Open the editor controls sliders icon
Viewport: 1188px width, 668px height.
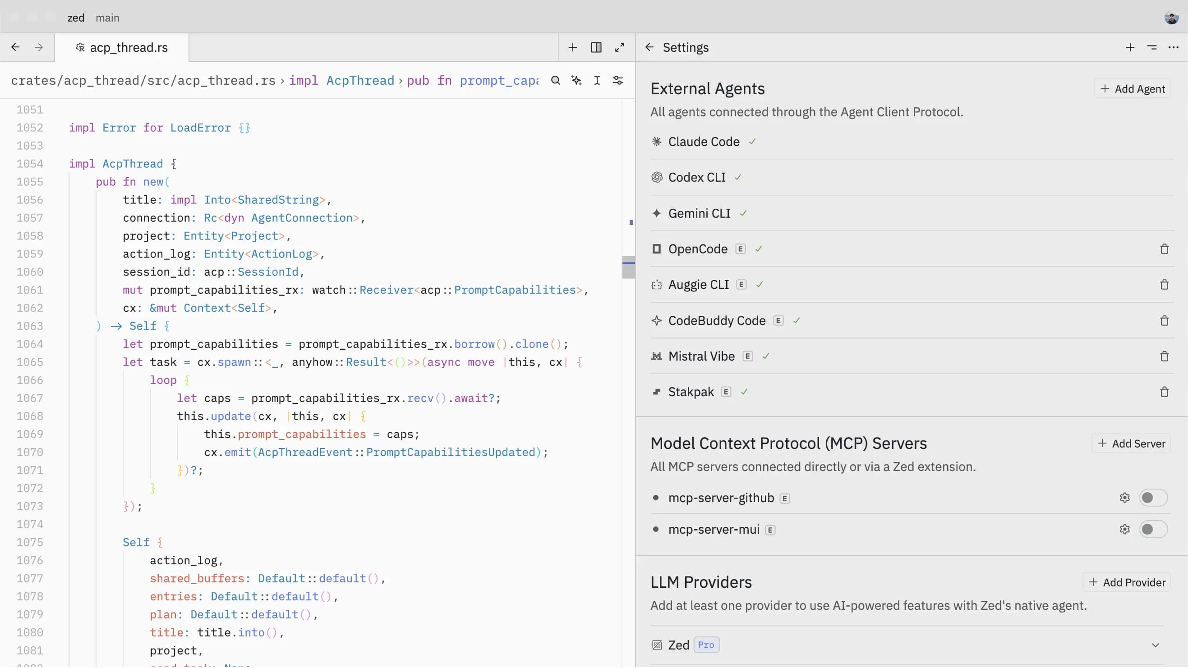(x=618, y=81)
